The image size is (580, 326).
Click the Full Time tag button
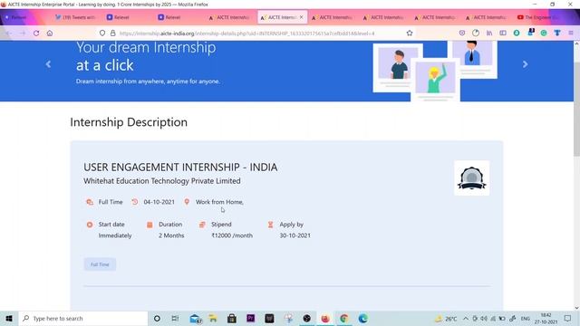100,264
